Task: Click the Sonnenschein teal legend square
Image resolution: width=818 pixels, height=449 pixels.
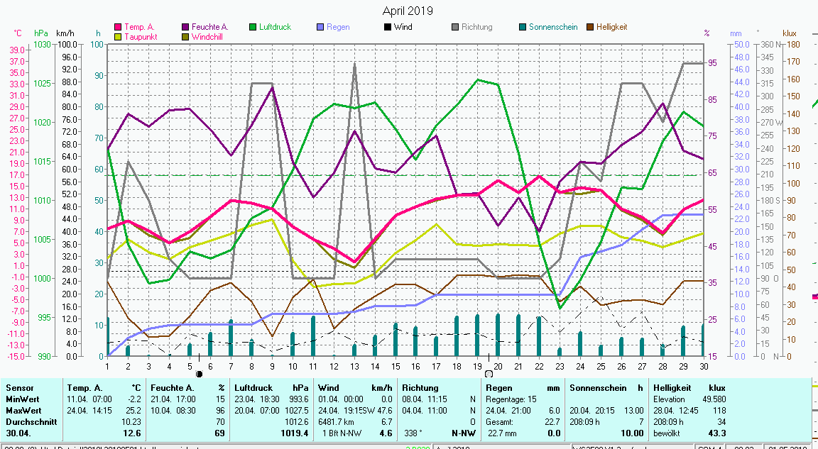Action: 523,28
